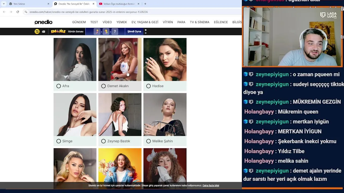The width and height of the screenshot is (344, 193).
Task: Click the Hadise photo
Action: click(x=165, y=59)
